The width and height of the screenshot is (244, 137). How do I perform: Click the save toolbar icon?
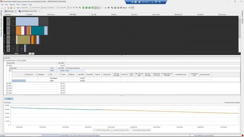14,8
